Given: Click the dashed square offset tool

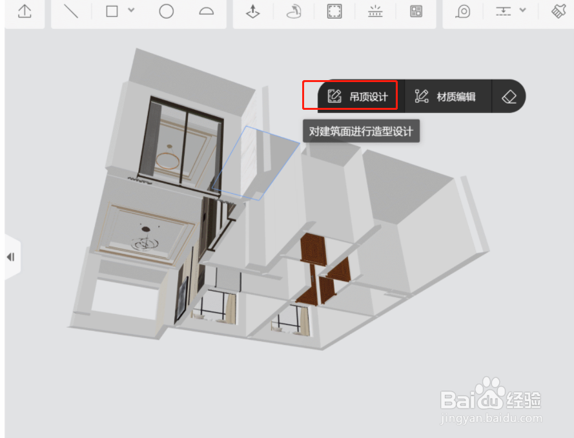Looking at the screenshot, I should click(x=334, y=12).
